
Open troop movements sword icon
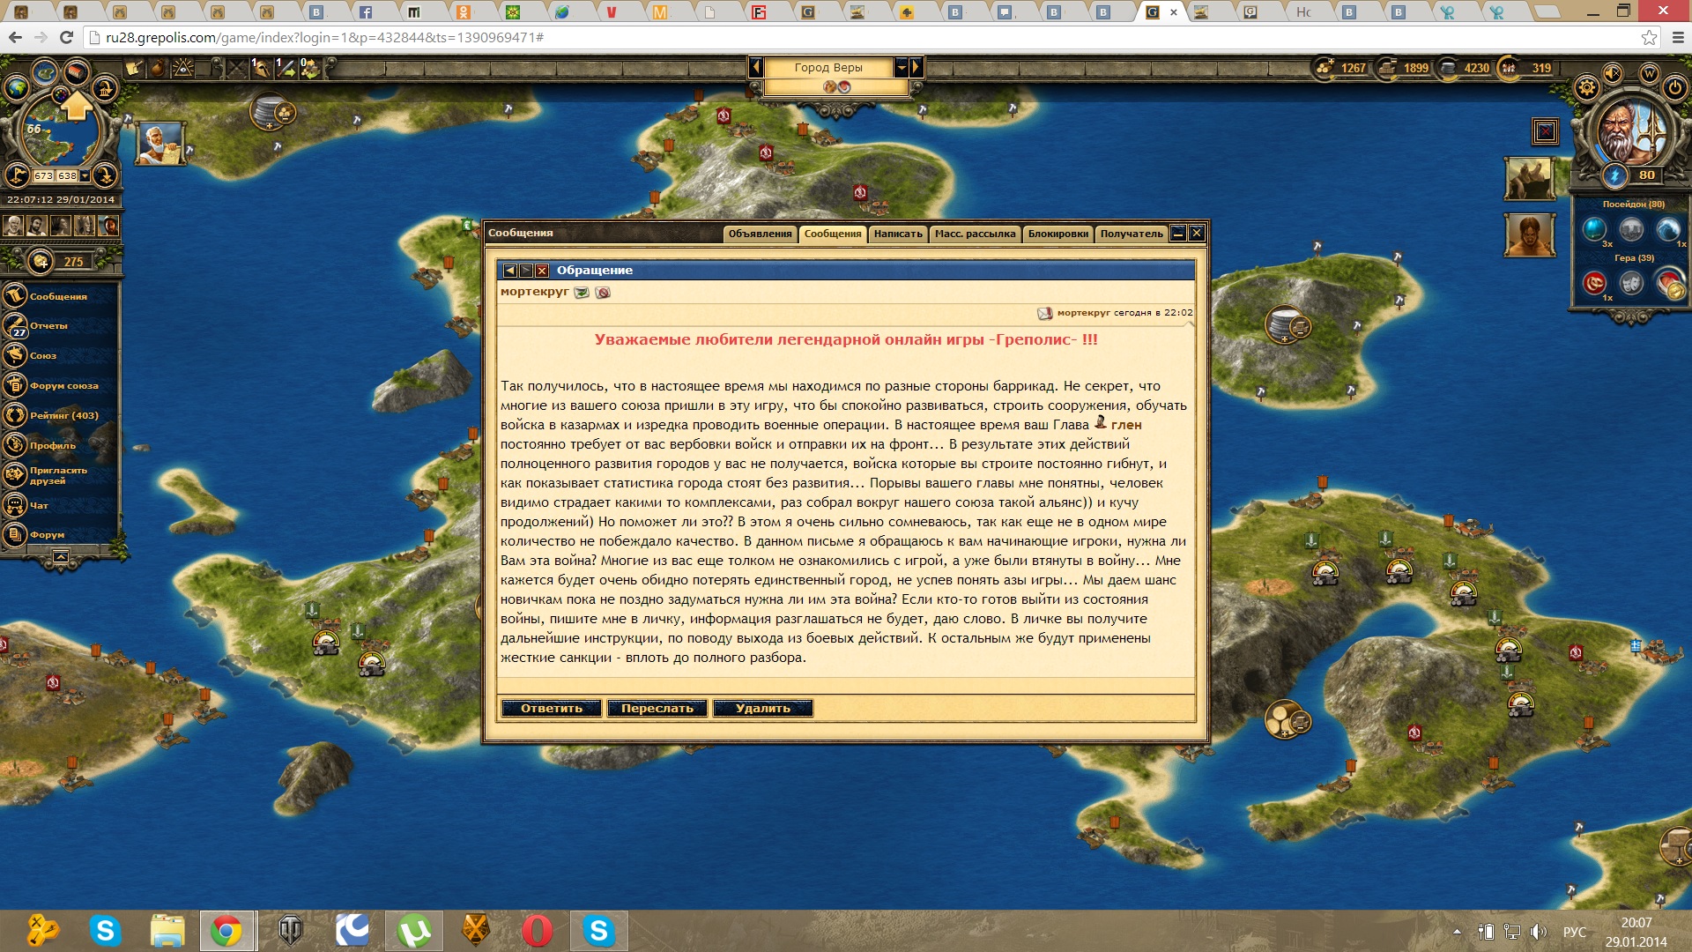286,68
